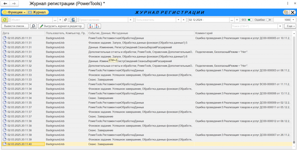Click comment Ошибка проведения:3 ДС00-000006
This screenshot has height=150, width=297.
[243, 93]
